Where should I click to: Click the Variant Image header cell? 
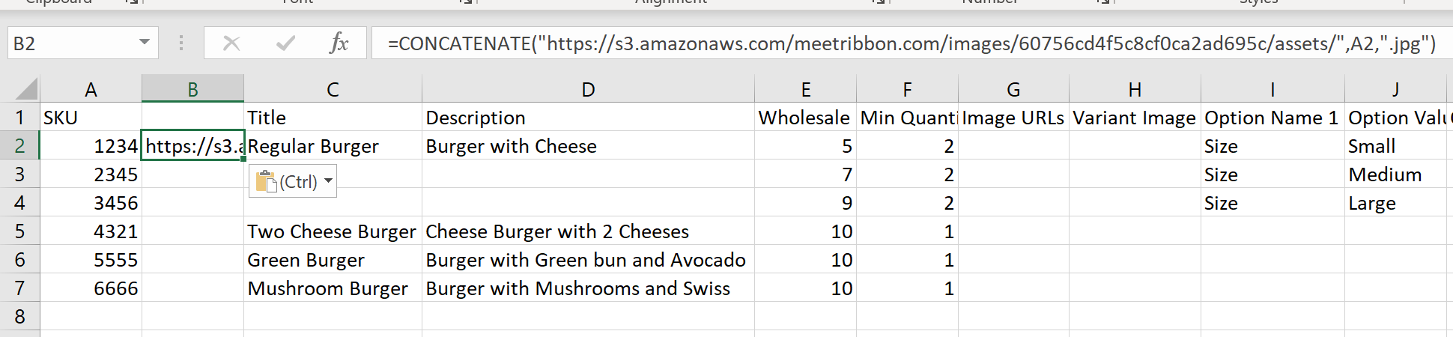1134,118
